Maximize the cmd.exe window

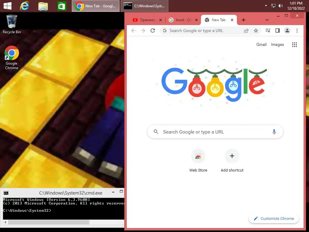coord(121,191)
